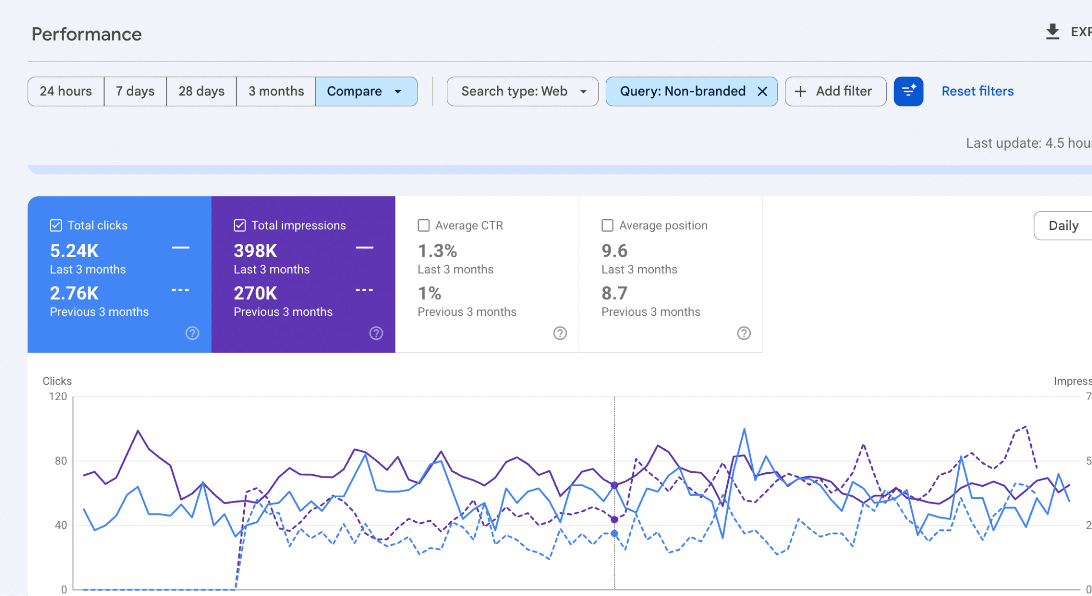Uncheck the Total impressions checkbox

click(240, 225)
